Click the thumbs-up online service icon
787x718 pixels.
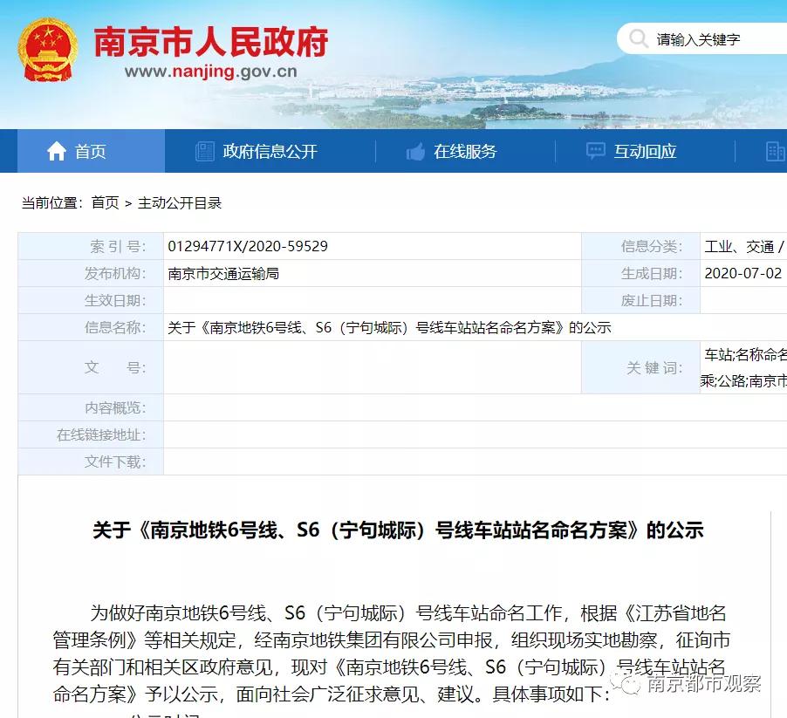pos(415,151)
